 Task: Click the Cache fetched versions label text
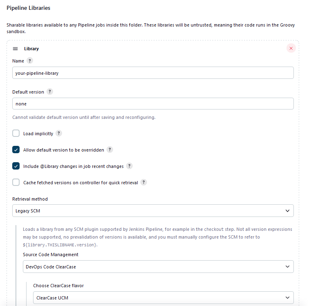click(x=80, y=183)
